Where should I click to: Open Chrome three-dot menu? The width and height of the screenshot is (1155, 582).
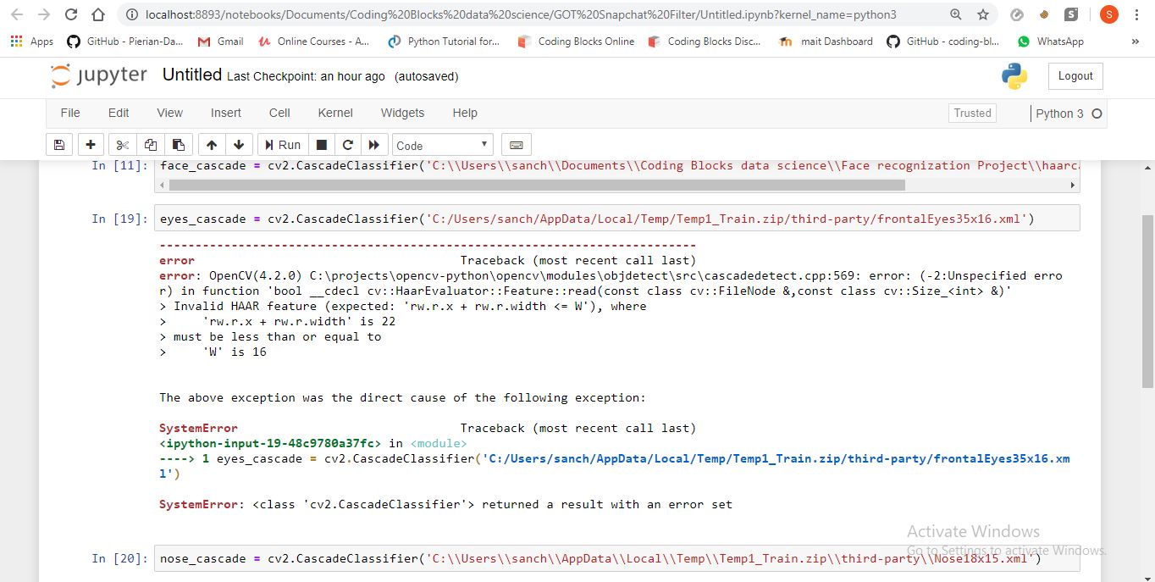(1136, 14)
